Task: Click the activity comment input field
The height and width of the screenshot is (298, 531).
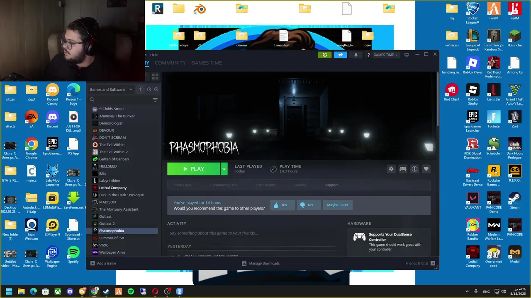Action: coord(251,233)
